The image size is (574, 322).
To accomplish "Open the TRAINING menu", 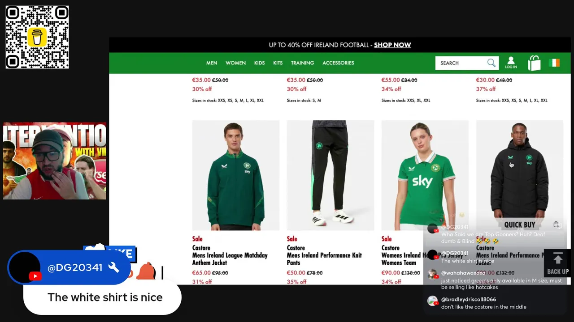I will coord(302,63).
